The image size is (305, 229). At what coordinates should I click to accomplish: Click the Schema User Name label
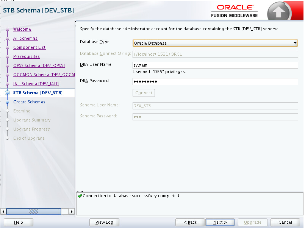point(100,105)
